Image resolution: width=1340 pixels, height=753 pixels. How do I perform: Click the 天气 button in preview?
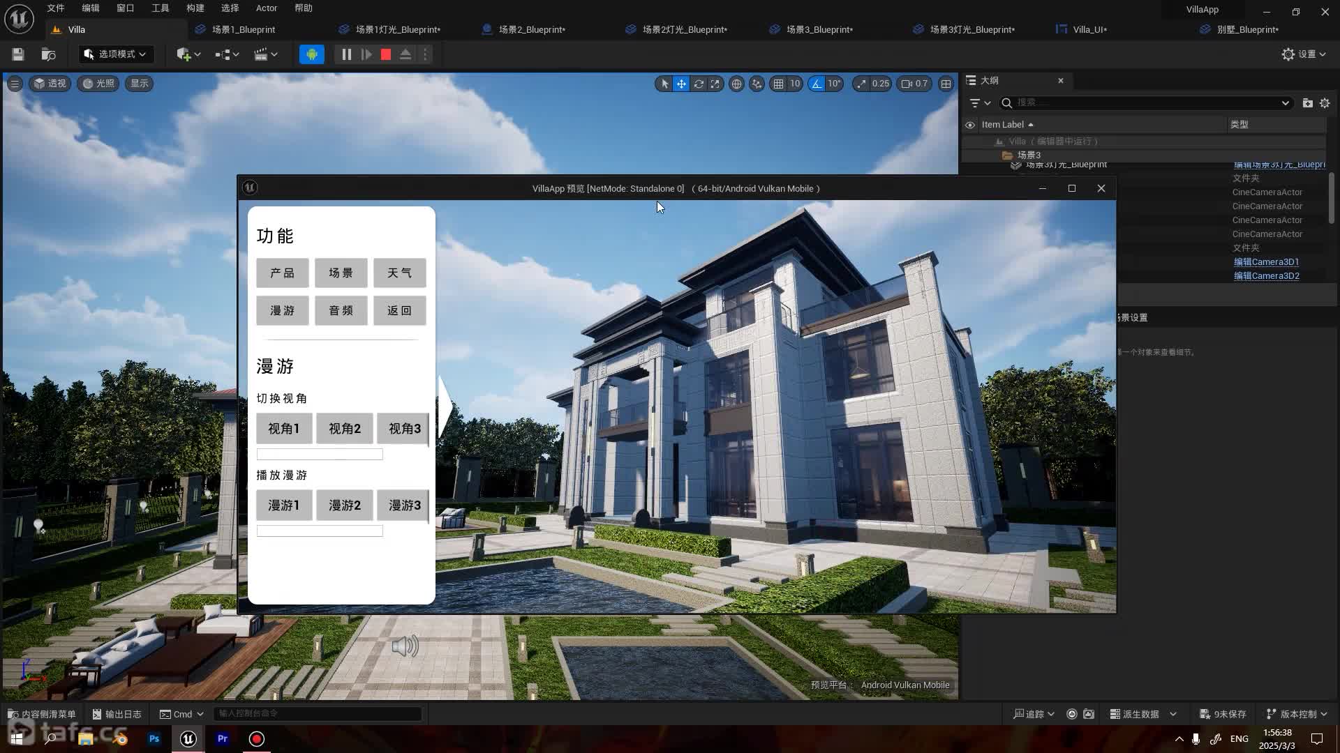[400, 273]
